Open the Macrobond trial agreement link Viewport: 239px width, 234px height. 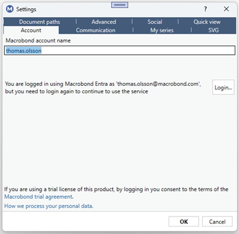(39, 197)
